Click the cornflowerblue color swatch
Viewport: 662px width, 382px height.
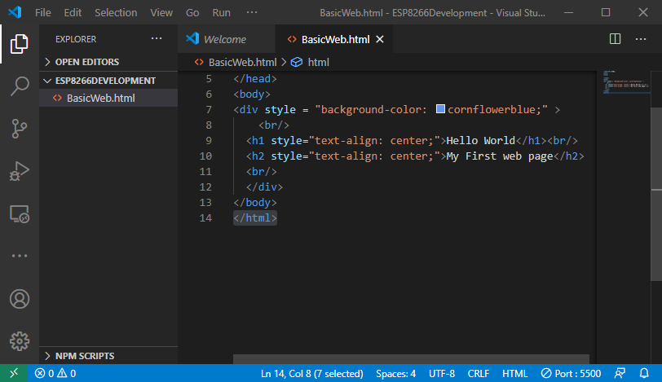pos(441,109)
